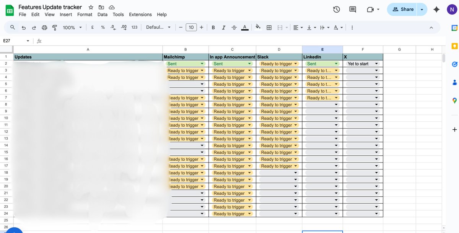Toggle bold formatting
This screenshot has height=233, width=459.
[x=213, y=28]
